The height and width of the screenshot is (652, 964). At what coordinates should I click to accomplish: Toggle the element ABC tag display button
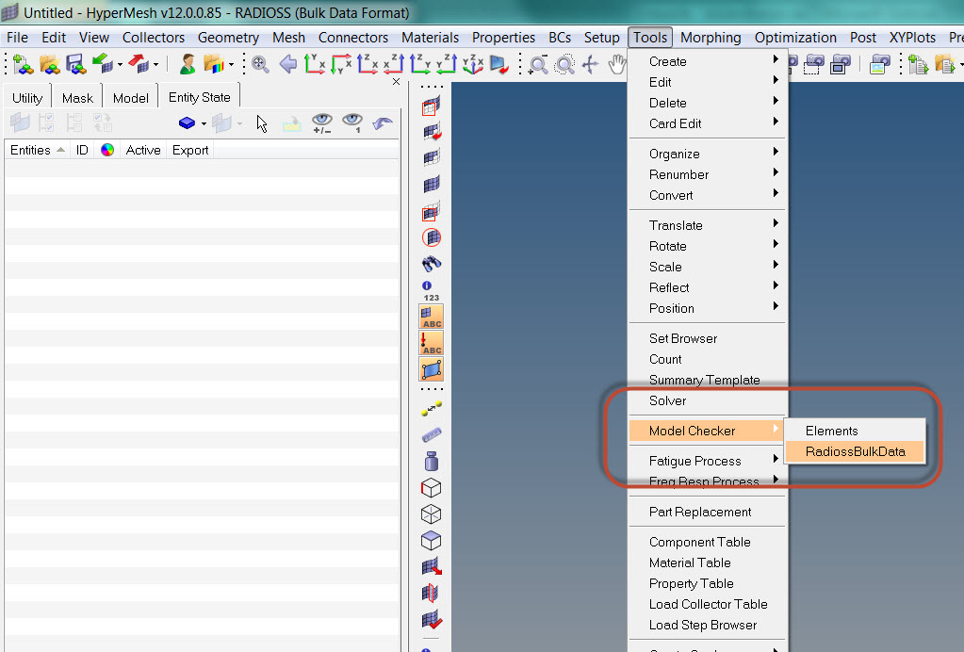coord(431,317)
